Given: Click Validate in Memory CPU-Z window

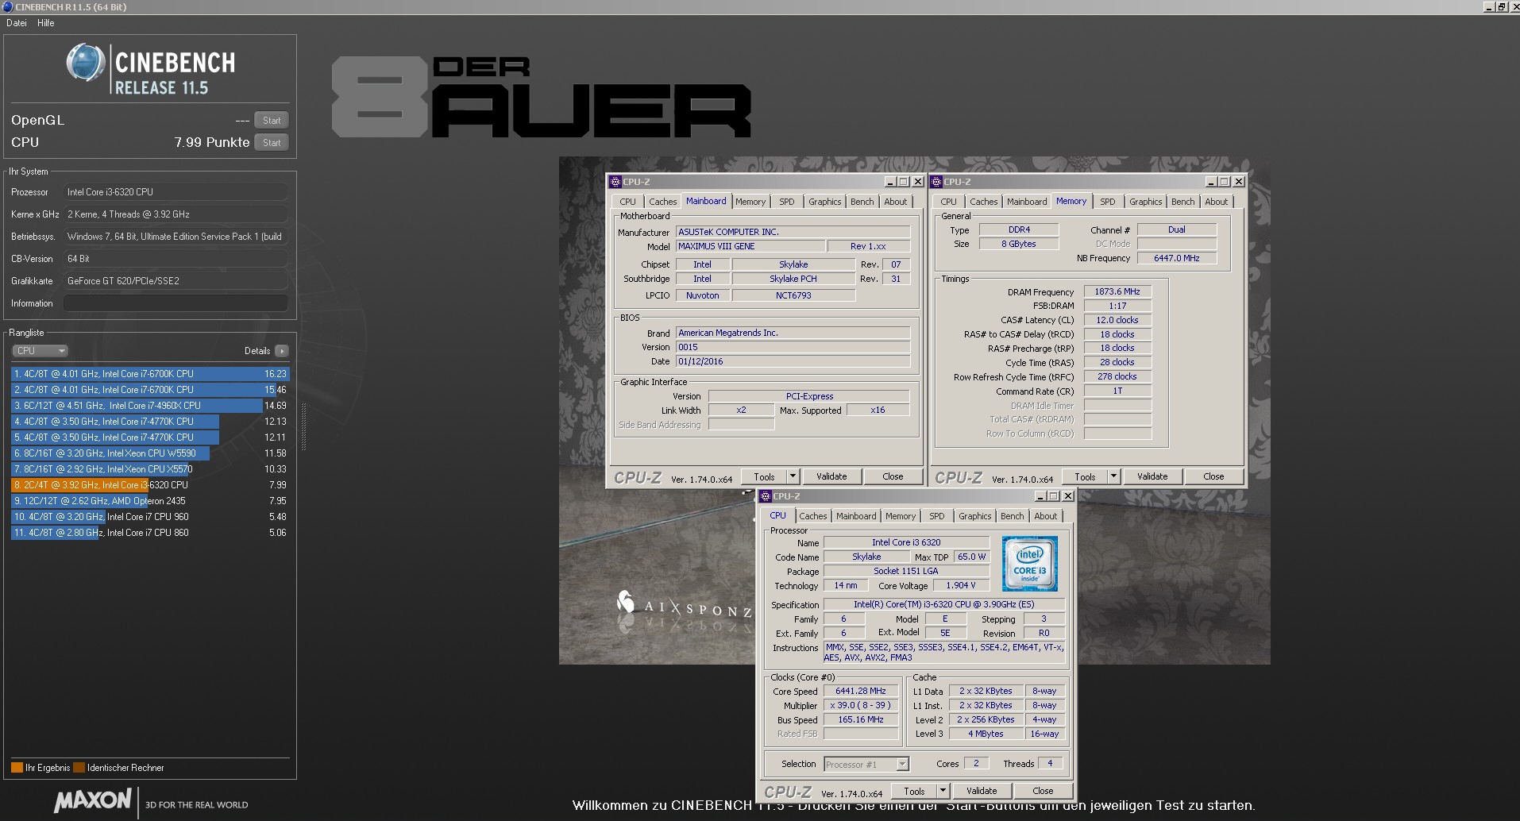Looking at the screenshot, I should pyautogui.click(x=1152, y=476).
